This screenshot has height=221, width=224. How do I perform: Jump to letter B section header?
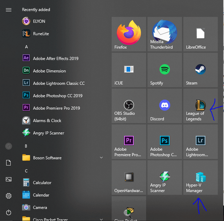[26, 146]
